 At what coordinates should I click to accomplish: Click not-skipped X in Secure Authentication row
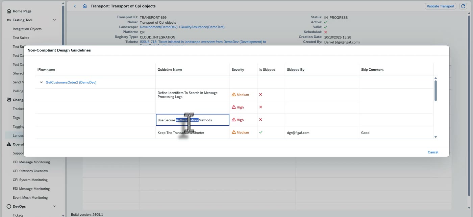point(260,120)
